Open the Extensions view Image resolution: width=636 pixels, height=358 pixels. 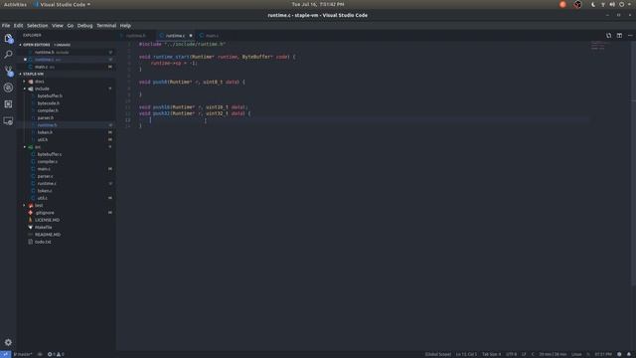[8, 104]
